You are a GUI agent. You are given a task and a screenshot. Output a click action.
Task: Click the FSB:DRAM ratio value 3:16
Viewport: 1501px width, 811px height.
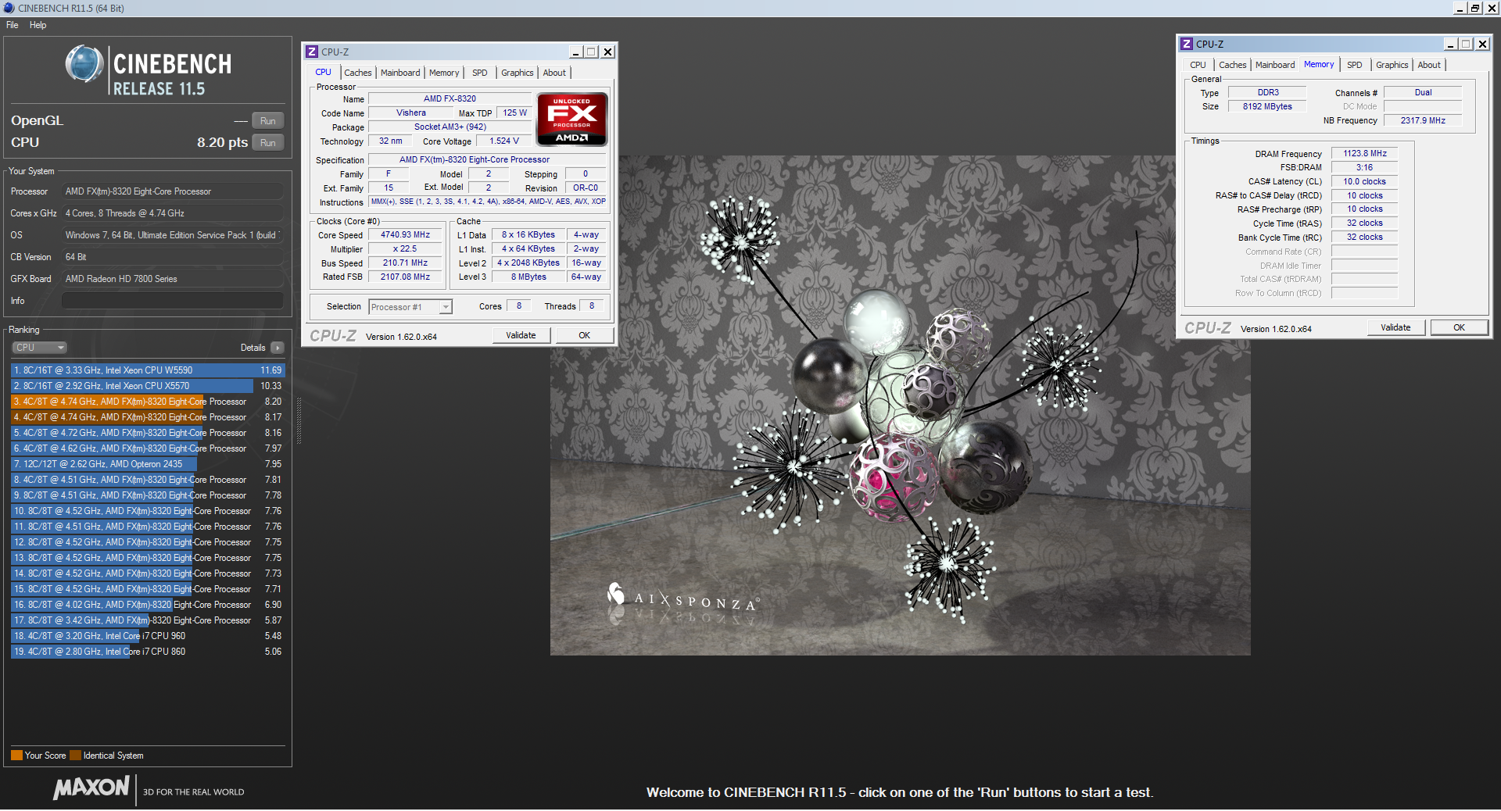[1365, 168]
